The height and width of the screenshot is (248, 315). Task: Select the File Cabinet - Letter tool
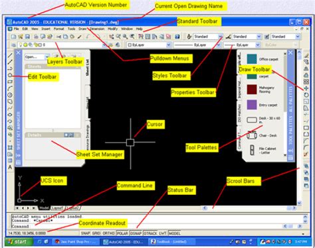coord(262,151)
